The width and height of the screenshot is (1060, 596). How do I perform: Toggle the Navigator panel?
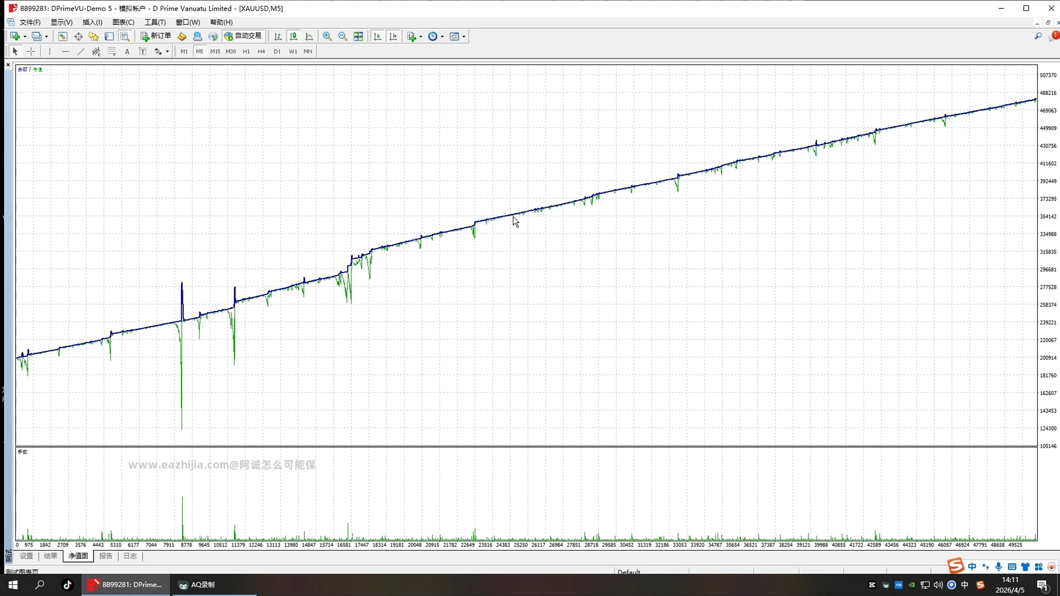(x=94, y=36)
